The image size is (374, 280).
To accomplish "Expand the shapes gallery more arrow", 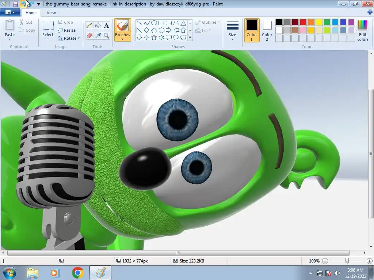I will click(x=190, y=38).
